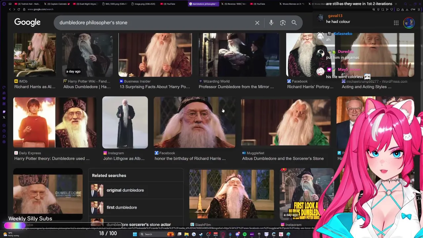Screen dimensions: 423x238
Task: Open Task View in the taskbar
Action: coord(179,234)
